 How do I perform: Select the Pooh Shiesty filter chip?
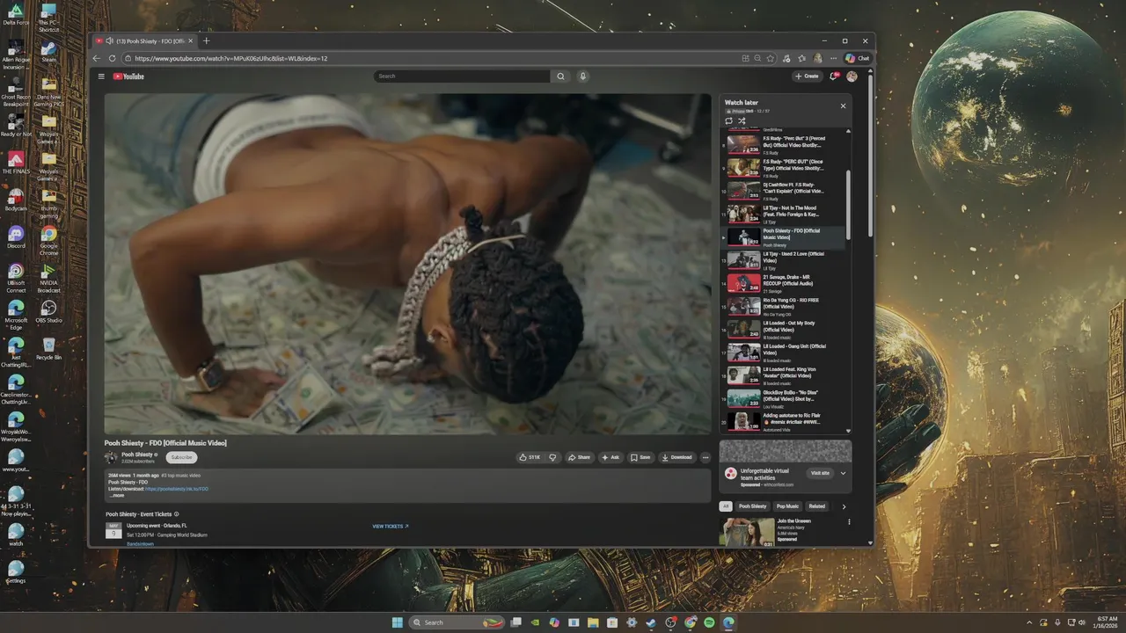tap(752, 506)
